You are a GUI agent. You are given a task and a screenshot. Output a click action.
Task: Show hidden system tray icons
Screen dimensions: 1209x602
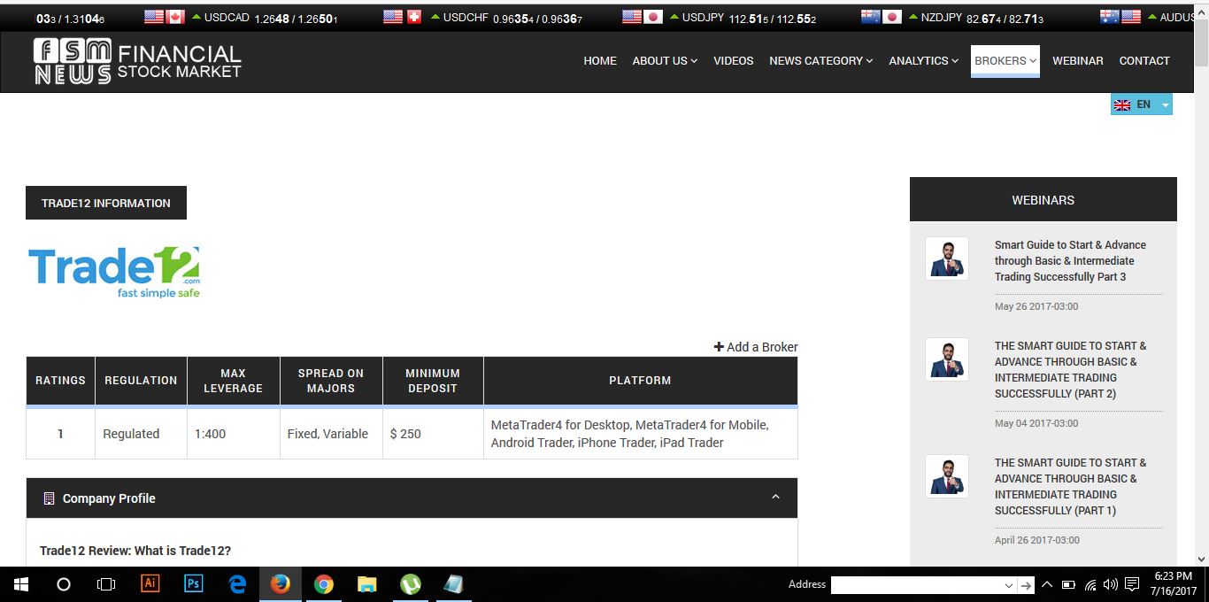point(1047,585)
